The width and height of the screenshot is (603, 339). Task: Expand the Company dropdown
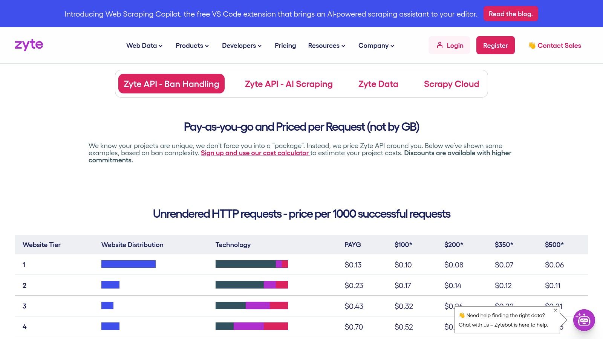pos(376,45)
